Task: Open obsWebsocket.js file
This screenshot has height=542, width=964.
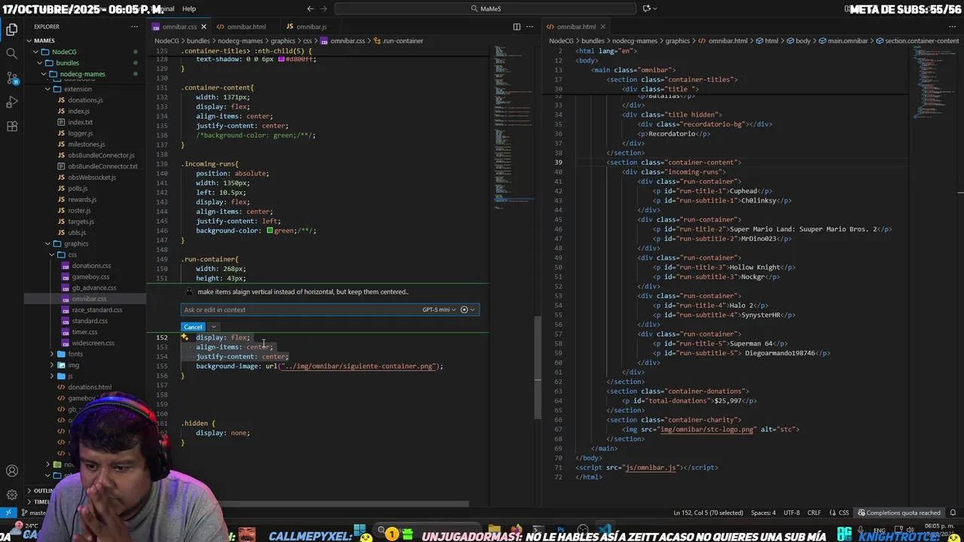Action: [92, 178]
